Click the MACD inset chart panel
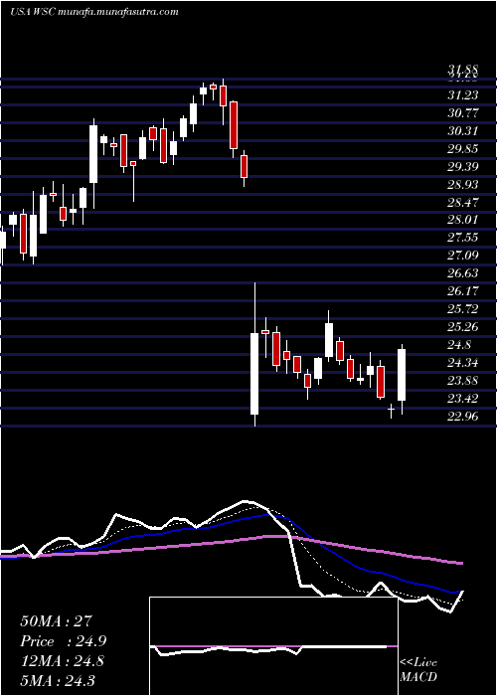This screenshot has width=497, height=696. (x=273, y=646)
